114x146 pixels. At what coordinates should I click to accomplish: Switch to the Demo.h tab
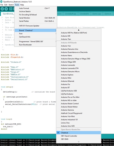[108, 14]
